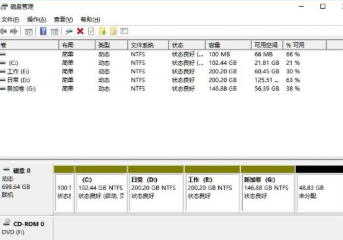Select the 48.83 GB 未分配 unallocated space

318,192
